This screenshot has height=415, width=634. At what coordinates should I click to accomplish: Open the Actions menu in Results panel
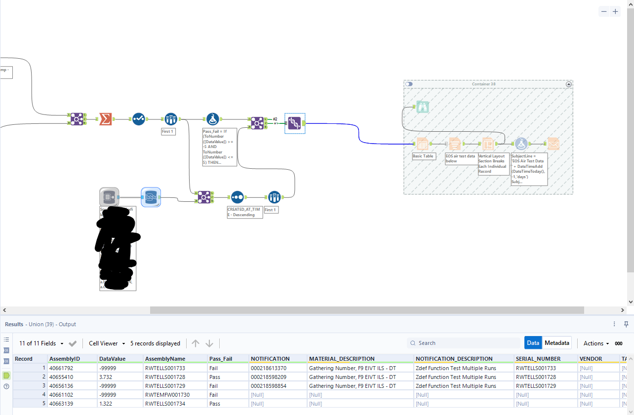(595, 343)
